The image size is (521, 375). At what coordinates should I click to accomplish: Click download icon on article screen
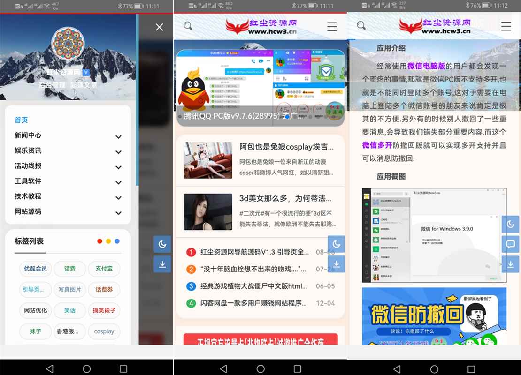tap(510, 264)
